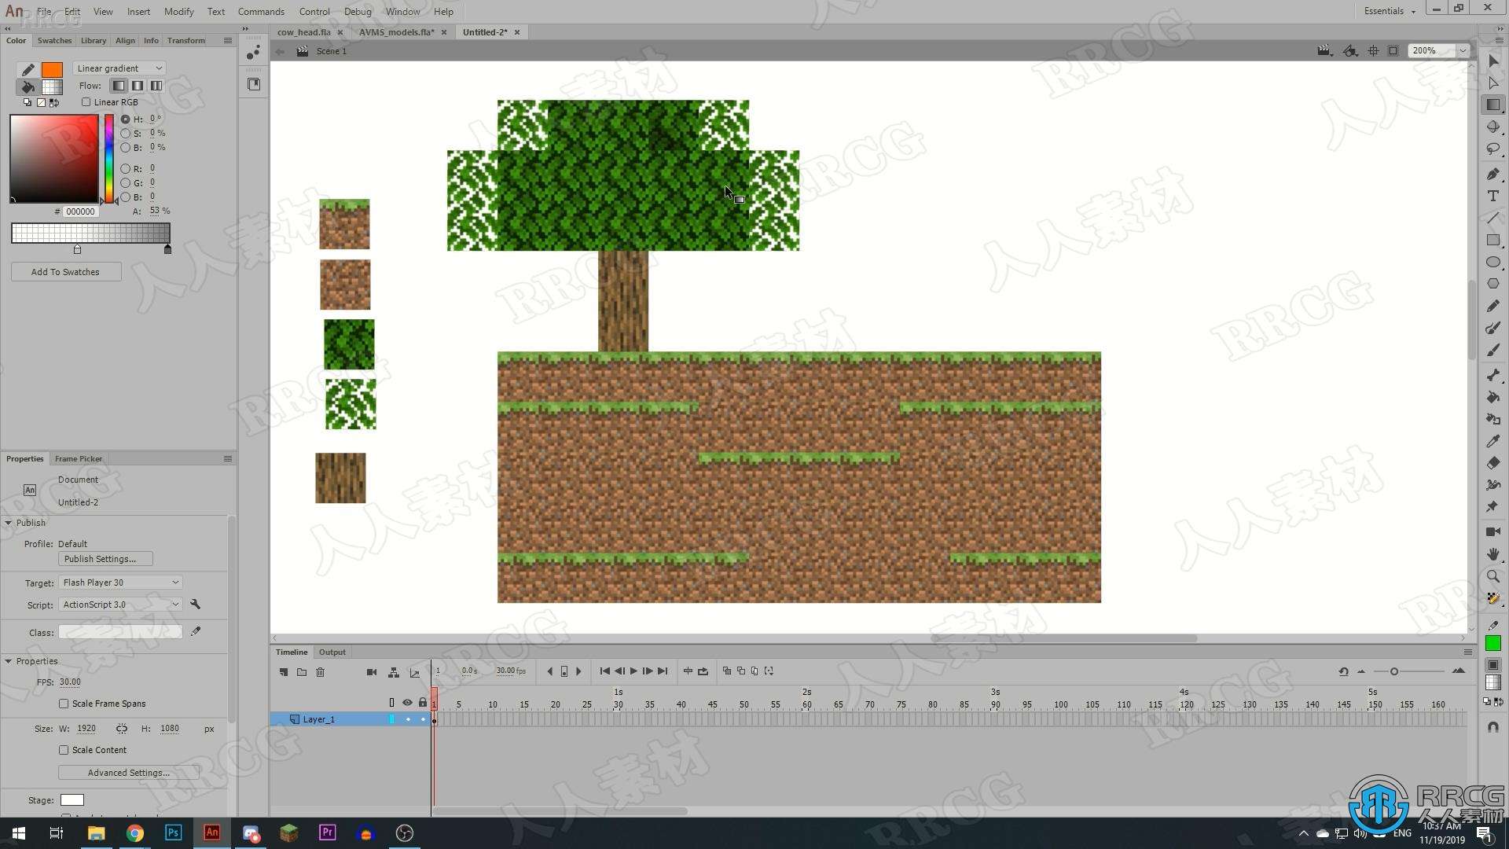This screenshot has width=1509, height=849.
Task: Open the Essentials workspace dropdown
Action: pyautogui.click(x=1390, y=11)
